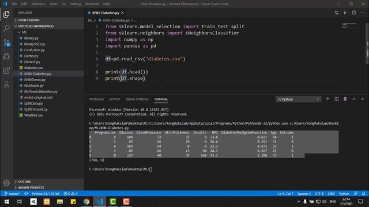Open the Extensions view in activity bar
Screen dimensions: 369x207
(x=6, y=70)
